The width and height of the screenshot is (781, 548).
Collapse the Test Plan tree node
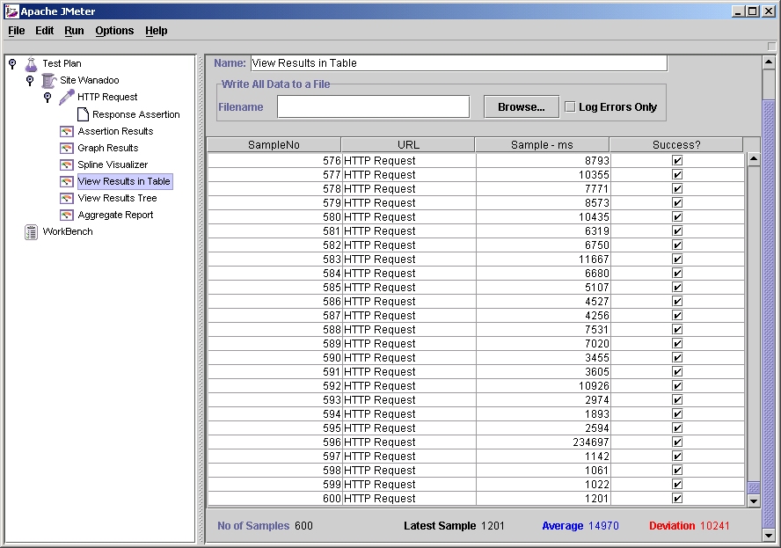pyautogui.click(x=12, y=63)
